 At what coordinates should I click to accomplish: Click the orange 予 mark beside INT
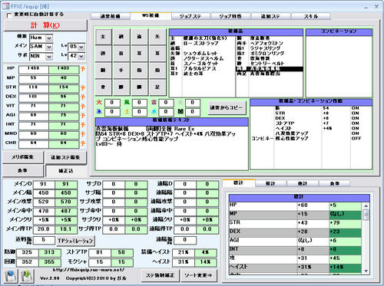(83, 125)
